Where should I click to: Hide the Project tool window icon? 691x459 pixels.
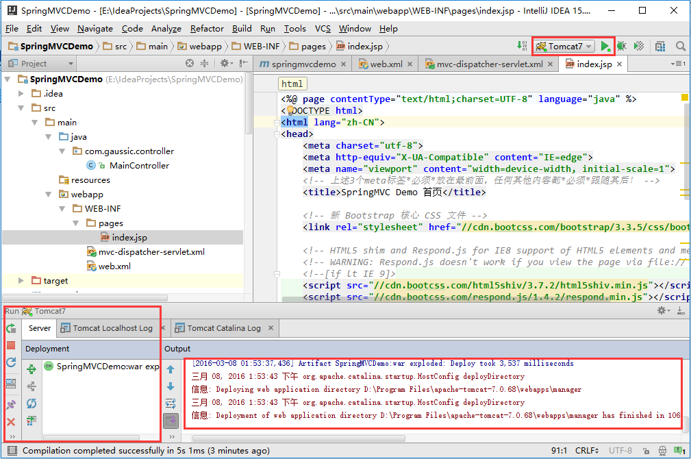point(243,64)
